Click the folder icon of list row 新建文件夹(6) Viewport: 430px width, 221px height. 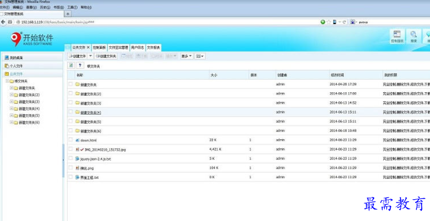[77, 130]
